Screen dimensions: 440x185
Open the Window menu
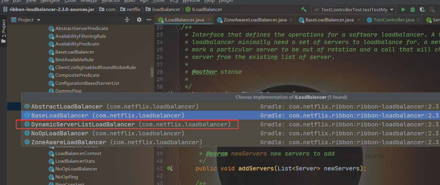click(191, 1)
